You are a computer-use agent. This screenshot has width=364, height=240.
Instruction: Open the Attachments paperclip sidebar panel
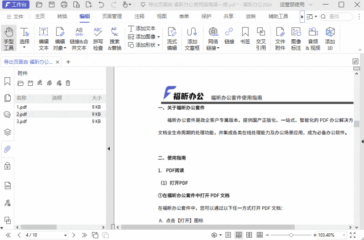click(x=7, y=149)
